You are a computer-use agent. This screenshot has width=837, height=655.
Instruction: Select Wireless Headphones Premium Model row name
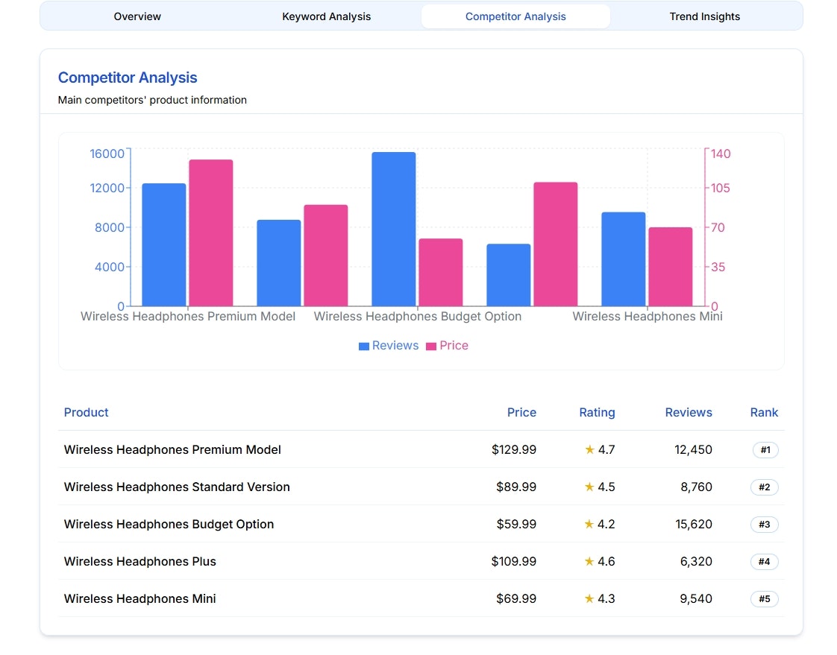[172, 449]
